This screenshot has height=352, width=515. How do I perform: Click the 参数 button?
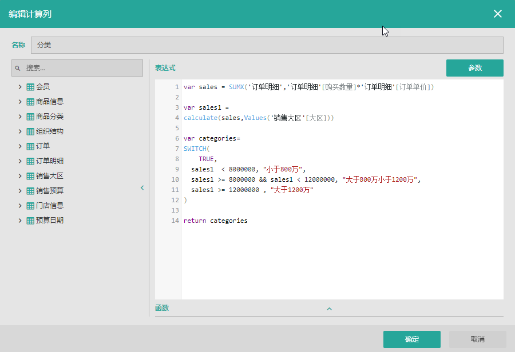pos(474,68)
